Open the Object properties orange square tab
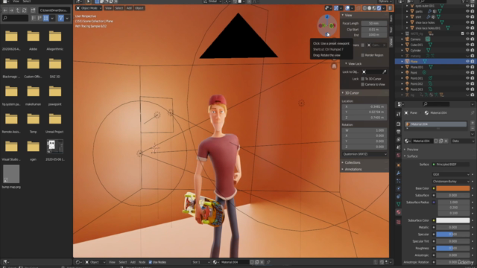Screen dimensions: 477x268 [398, 165]
